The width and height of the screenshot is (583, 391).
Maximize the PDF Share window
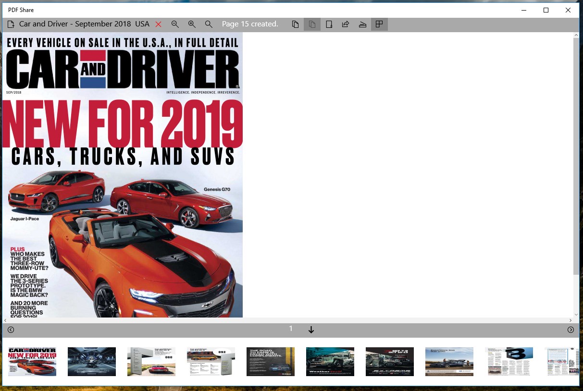[546, 10]
